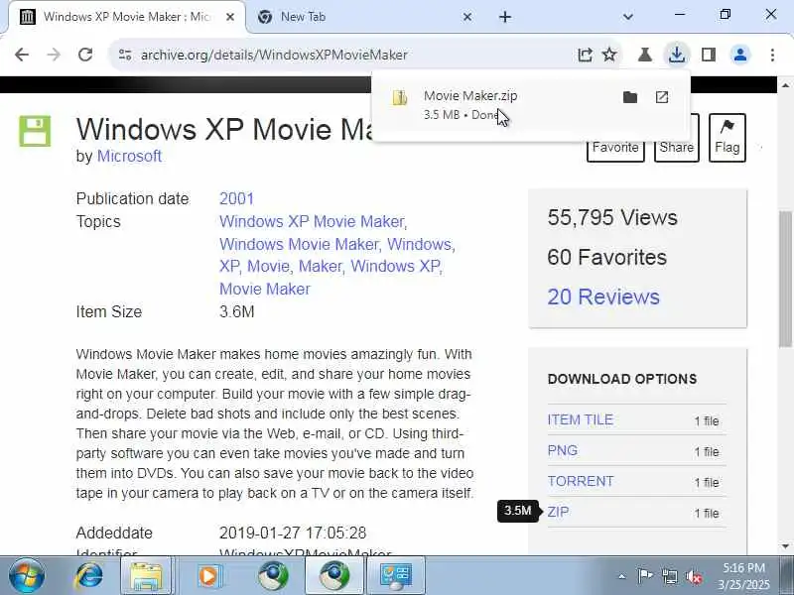Viewport: 794px width, 595px height.
Task: Reload the archive.org page
Action: (85, 55)
